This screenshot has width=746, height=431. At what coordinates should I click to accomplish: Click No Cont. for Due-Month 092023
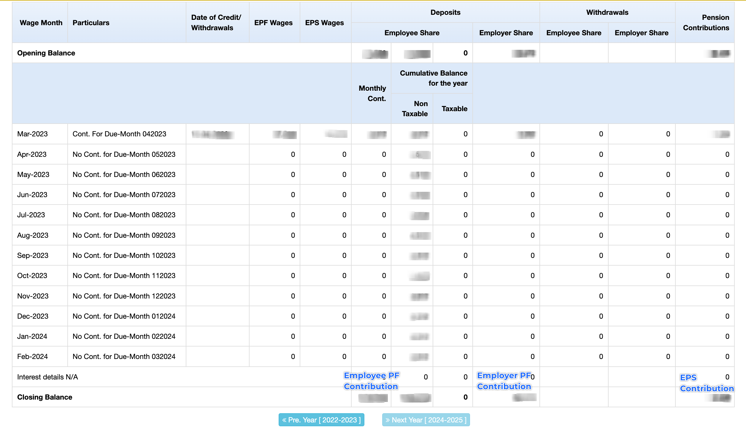point(124,235)
